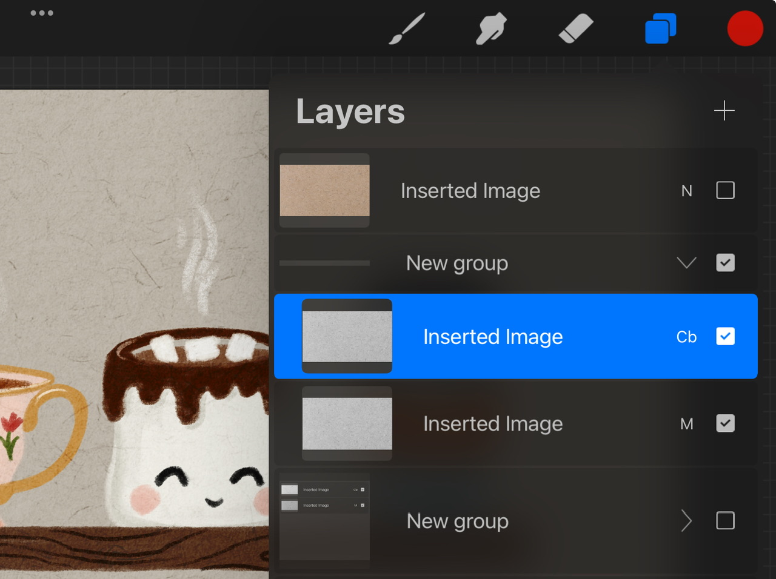Open the Layers panel icon
Viewport: 776px width, 579px height.
click(660, 28)
